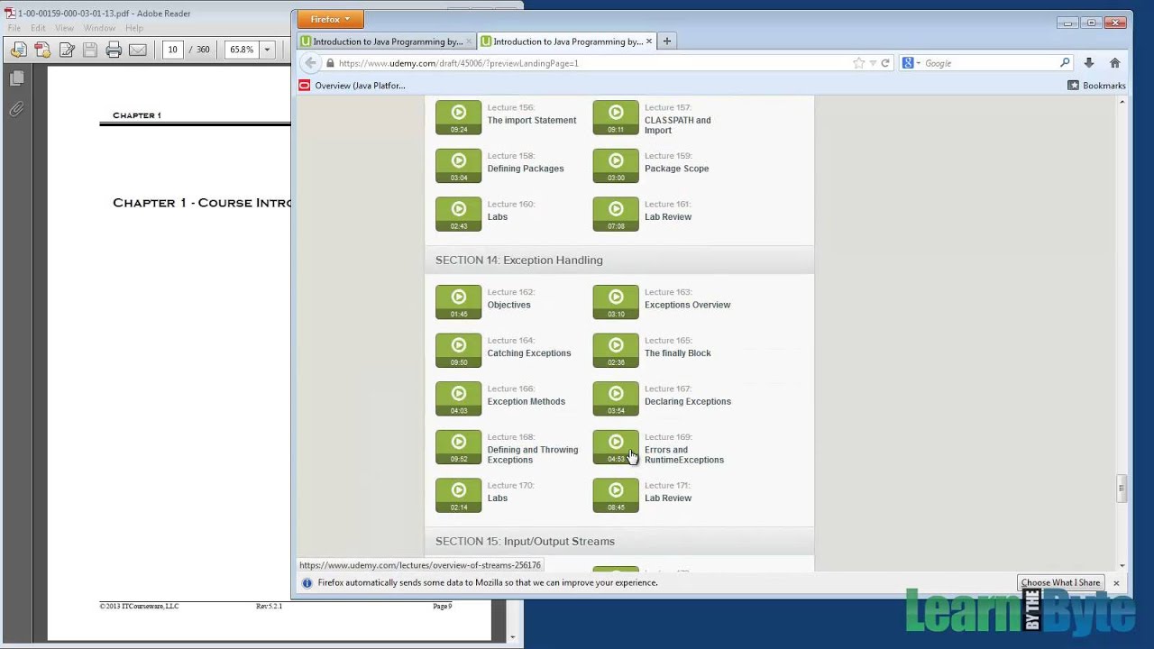Click the SECTION 15: Input/Output Streams header
This screenshot has height=649, width=1154.
click(x=619, y=541)
